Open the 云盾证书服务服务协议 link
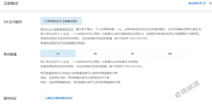Screen dimensions: 212x105 59,98
